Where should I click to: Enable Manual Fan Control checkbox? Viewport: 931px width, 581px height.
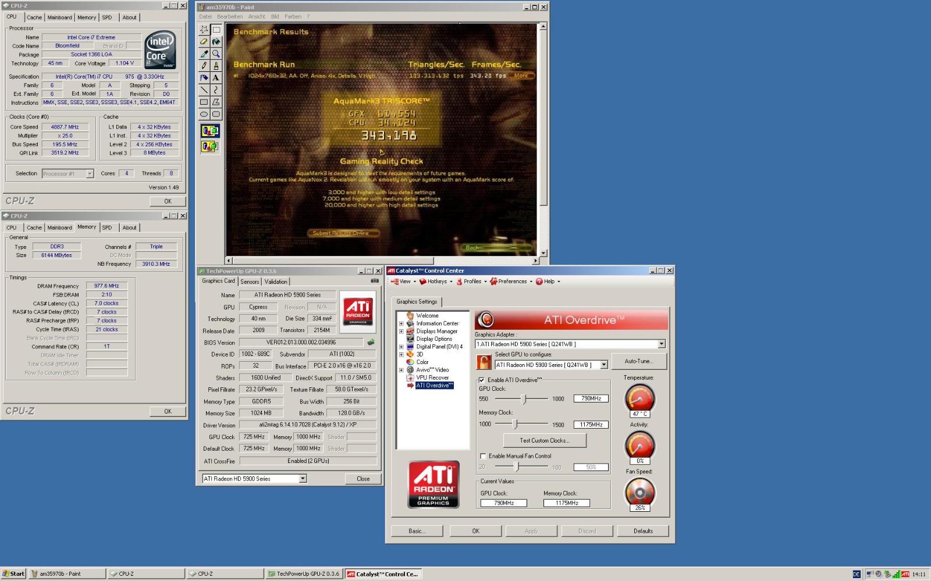[x=483, y=456]
